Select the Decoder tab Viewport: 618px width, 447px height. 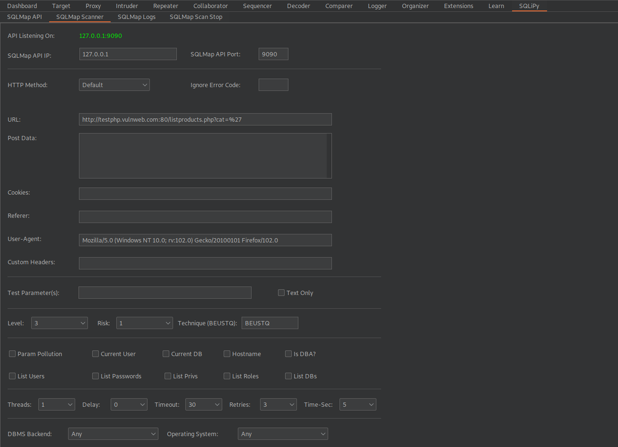(299, 6)
